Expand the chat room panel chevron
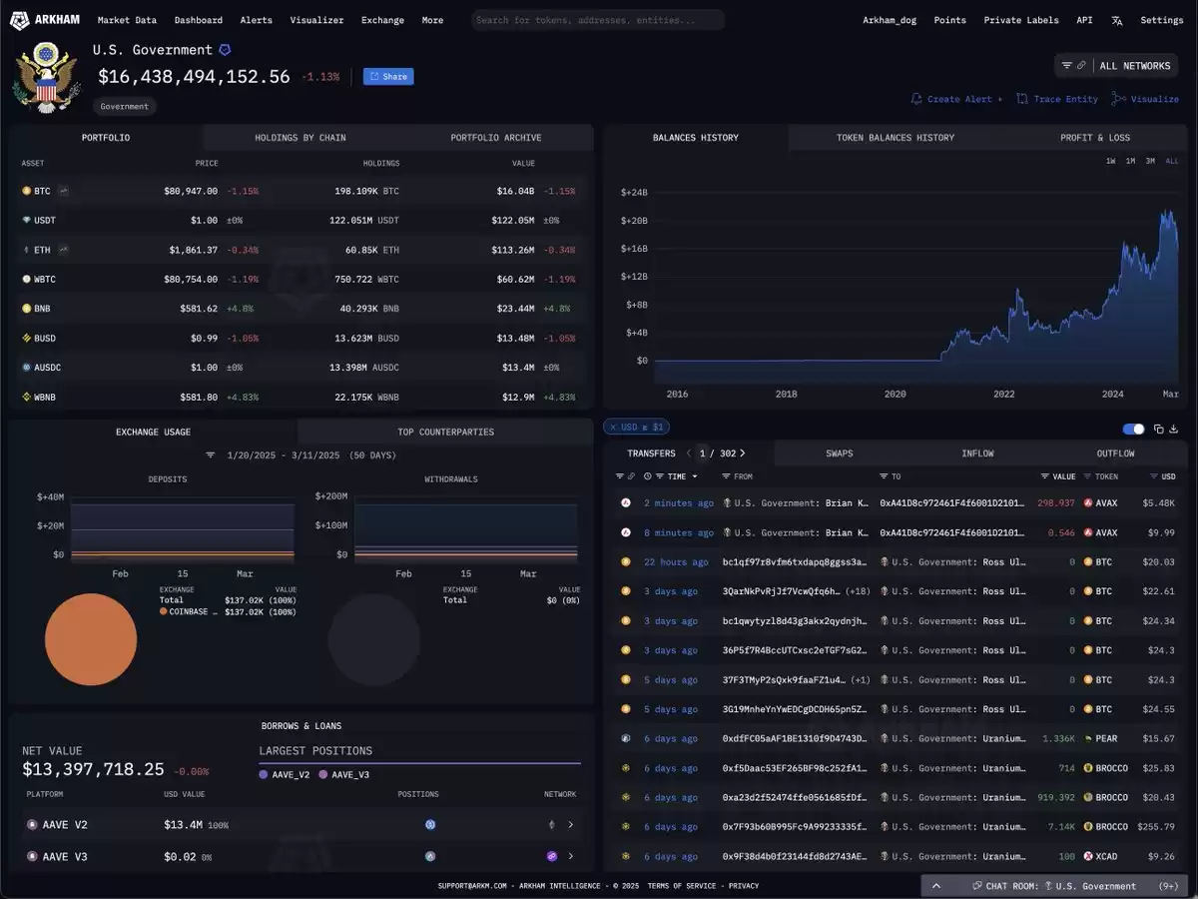 (936, 886)
